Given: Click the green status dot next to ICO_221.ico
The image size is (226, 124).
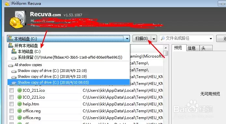Looking at the screenshot, I should tap(19, 97).
